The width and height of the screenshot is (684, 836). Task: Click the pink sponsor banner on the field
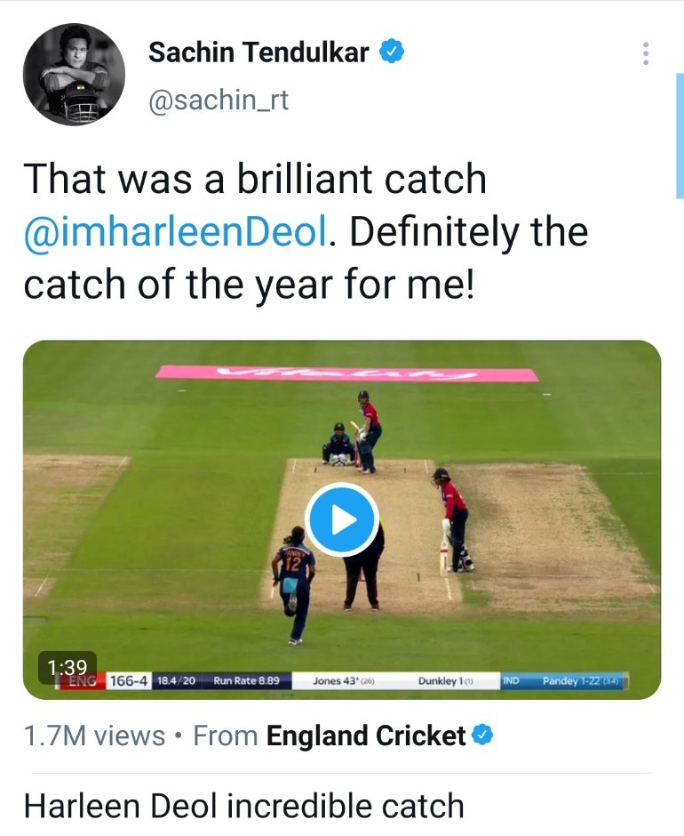[346, 373]
